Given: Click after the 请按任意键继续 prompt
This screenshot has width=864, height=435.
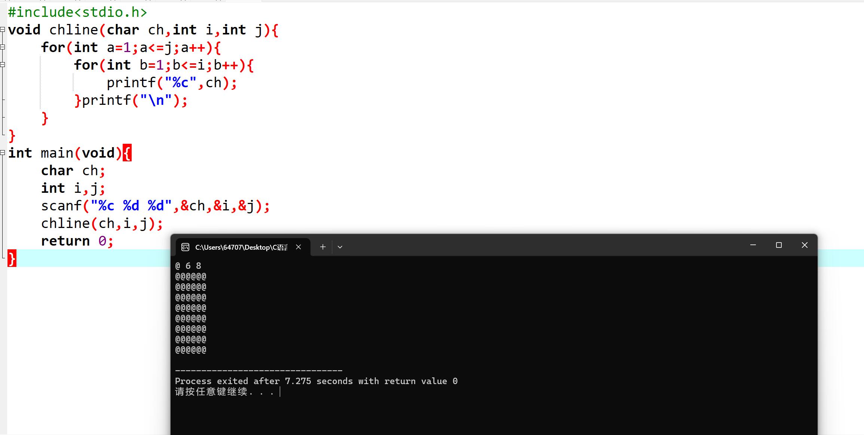Looking at the screenshot, I should coord(280,392).
